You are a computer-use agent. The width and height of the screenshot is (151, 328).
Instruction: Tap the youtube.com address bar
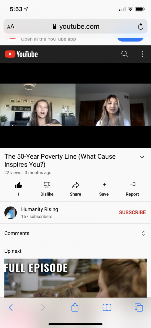(x=75, y=26)
